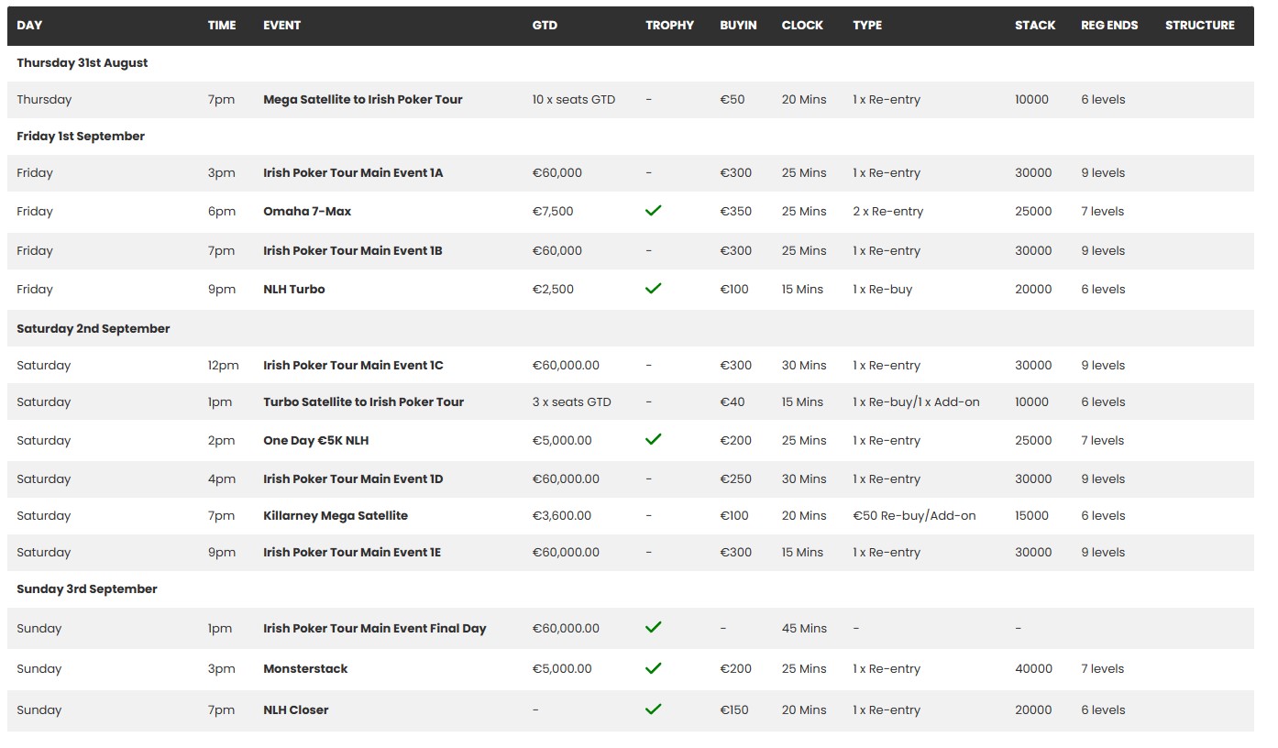1278x748 pixels.
Task: Open Irish Poker Tour Main Event 1A
Action: [x=353, y=172]
